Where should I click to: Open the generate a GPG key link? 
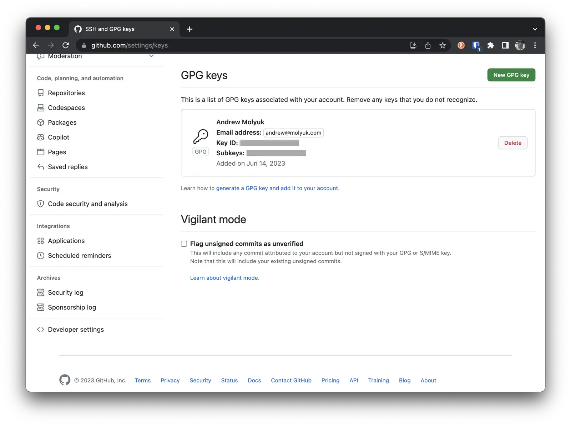pyautogui.click(x=277, y=188)
